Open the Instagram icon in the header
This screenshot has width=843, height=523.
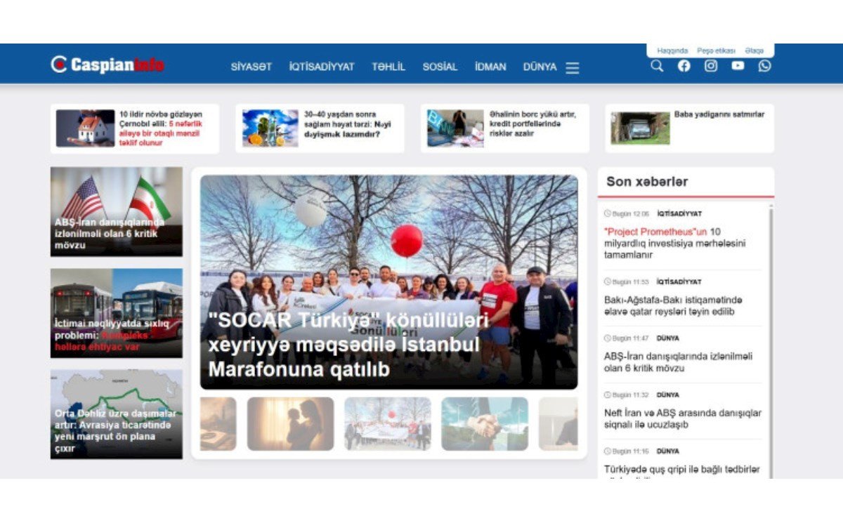(710, 65)
